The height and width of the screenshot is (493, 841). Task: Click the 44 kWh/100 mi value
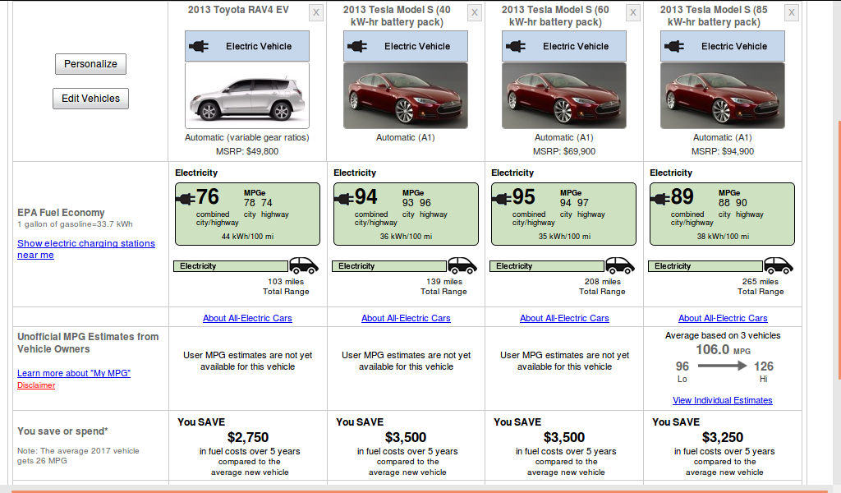[x=247, y=236]
